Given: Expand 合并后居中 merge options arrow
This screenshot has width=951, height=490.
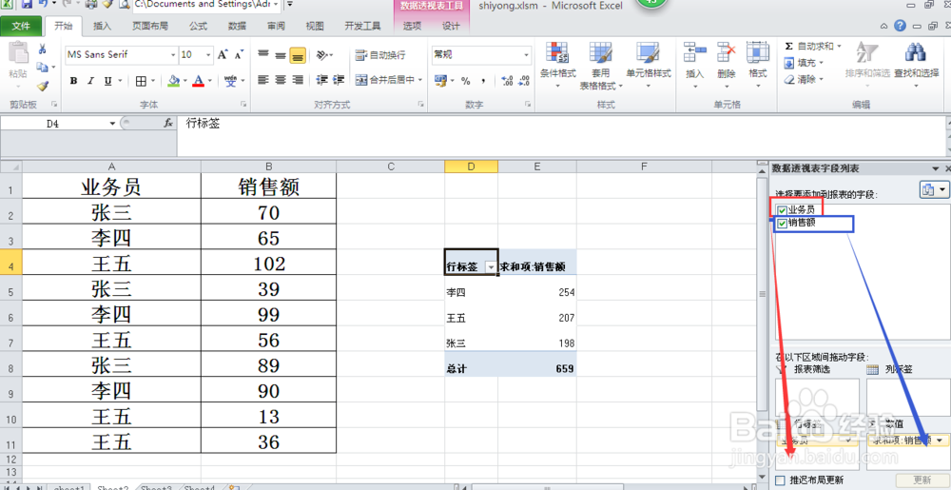Looking at the screenshot, I should tap(420, 80).
